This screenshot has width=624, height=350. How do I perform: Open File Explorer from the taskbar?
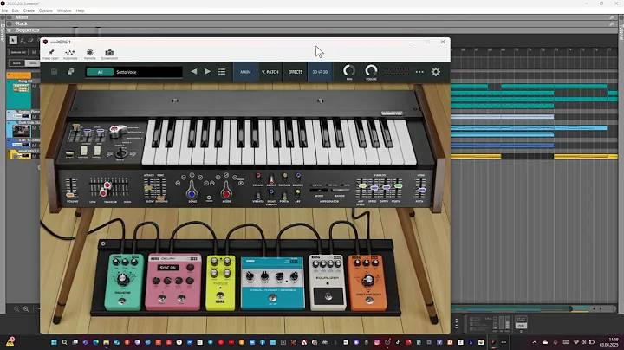tap(107, 342)
